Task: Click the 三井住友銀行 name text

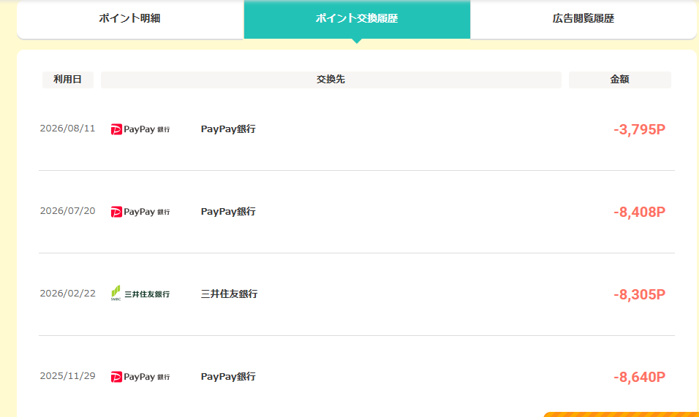Action: coord(229,294)
